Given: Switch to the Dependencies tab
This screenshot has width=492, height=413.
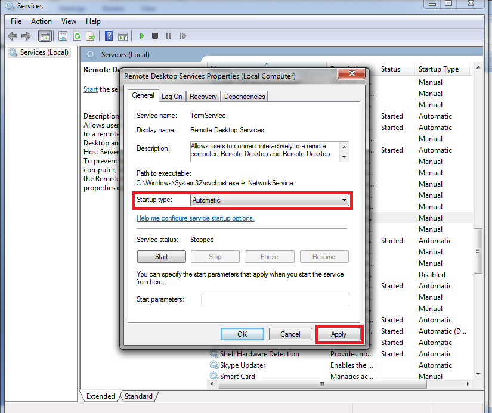Looking at the screenshot, I should click(x=245, y=97).
